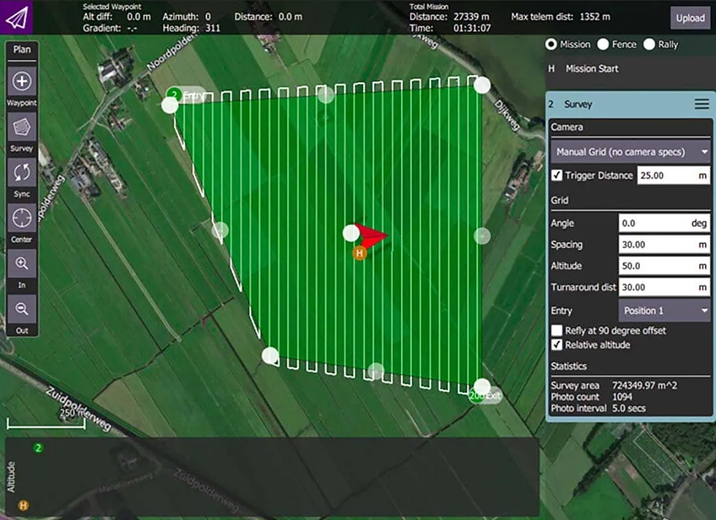Click the Center map tool
Screen dimensions: 716x520
click(x=21, y=218)
